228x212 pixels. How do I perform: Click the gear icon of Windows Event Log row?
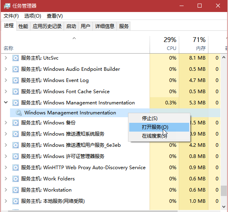pos(16,80)
